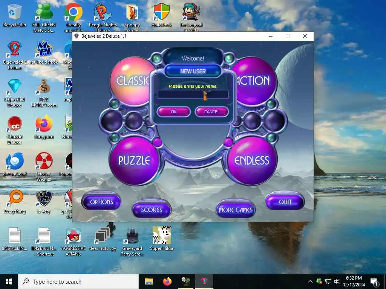Select the !INSTALLIN... - Shortcut icon
The height and width of the screenshot is (289, 386).
point(44,242)
